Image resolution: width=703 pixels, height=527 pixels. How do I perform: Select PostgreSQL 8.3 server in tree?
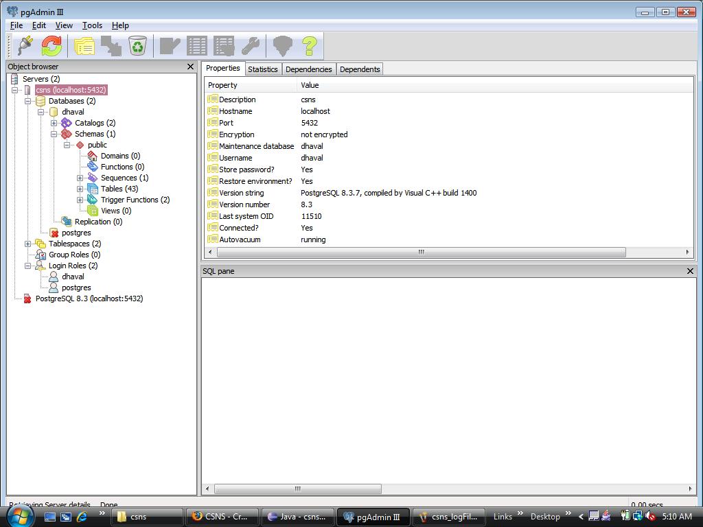(x=89, y=298)
